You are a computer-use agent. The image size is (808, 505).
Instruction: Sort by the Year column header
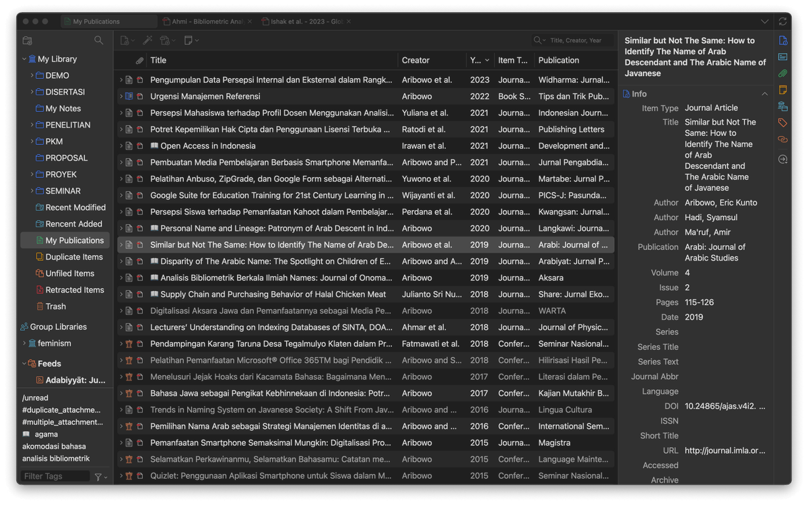[479, 60]
